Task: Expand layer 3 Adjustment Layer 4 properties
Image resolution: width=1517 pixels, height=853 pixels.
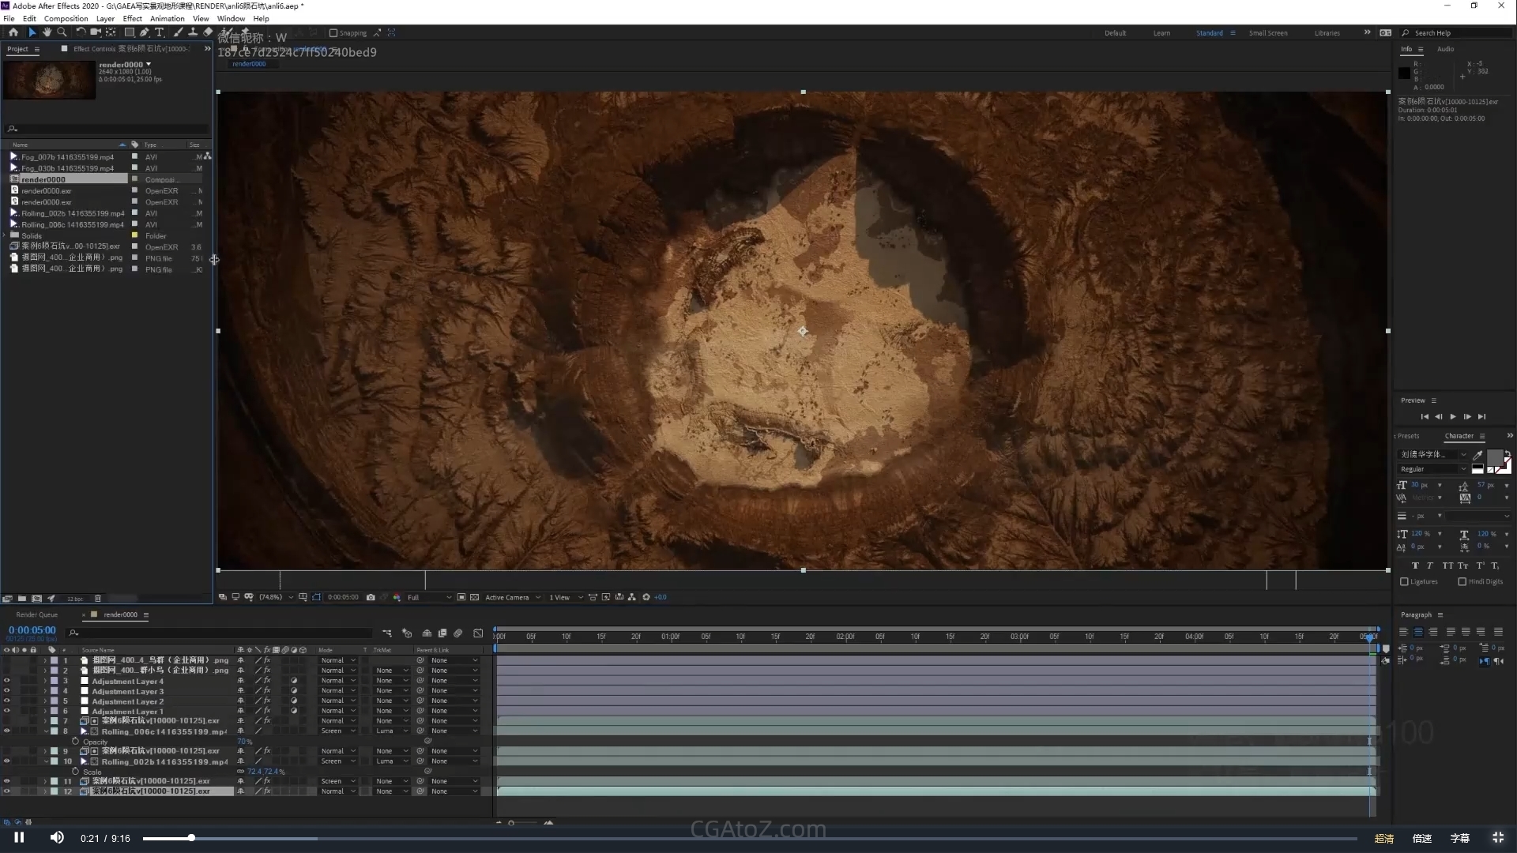Action: (45, 681)
